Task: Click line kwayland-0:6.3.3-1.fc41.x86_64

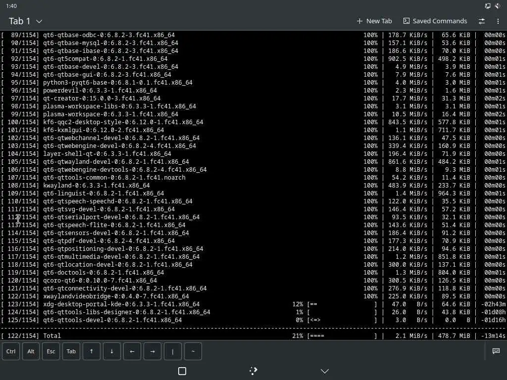Action: click(x=97, y=186)
